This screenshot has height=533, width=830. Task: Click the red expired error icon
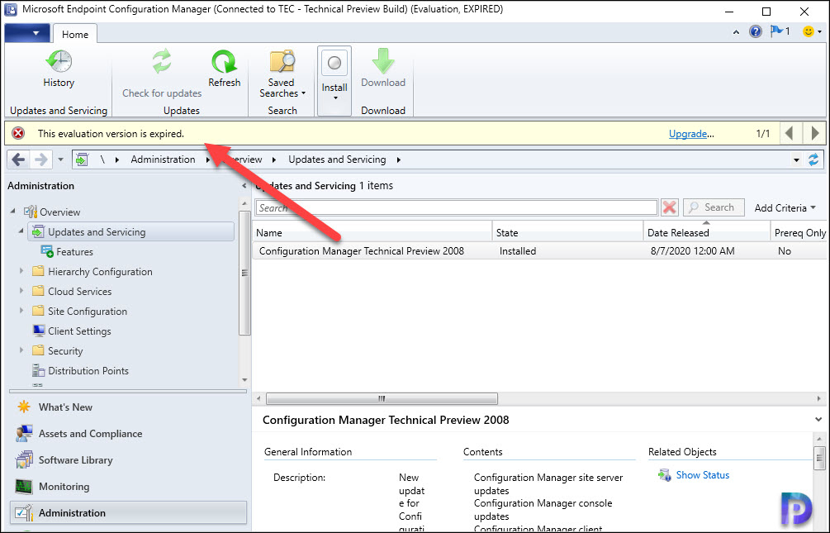pos(18,134)
